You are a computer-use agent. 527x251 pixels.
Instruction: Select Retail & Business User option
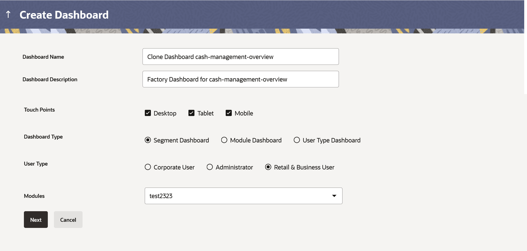tap(268, 167)
